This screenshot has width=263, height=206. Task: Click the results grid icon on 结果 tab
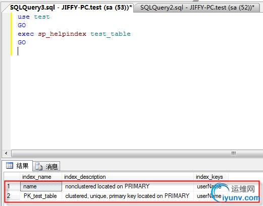coord(10,166)
